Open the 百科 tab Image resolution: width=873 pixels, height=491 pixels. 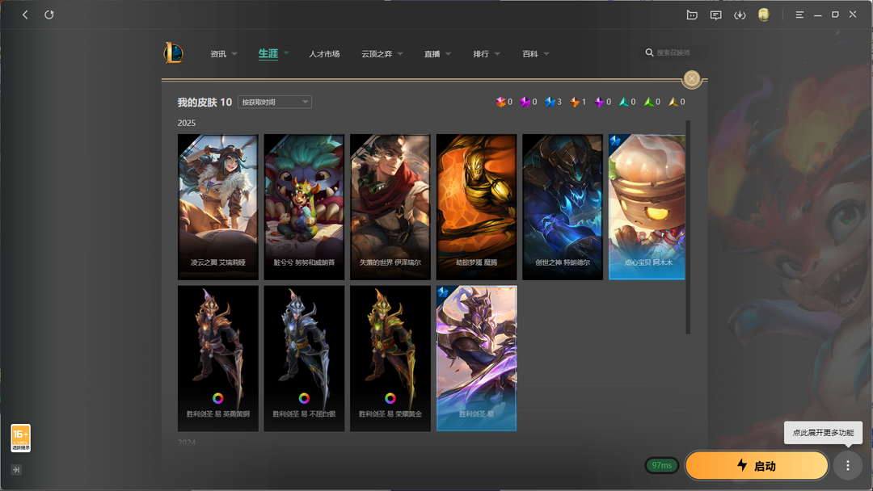[x=530, y=54]
